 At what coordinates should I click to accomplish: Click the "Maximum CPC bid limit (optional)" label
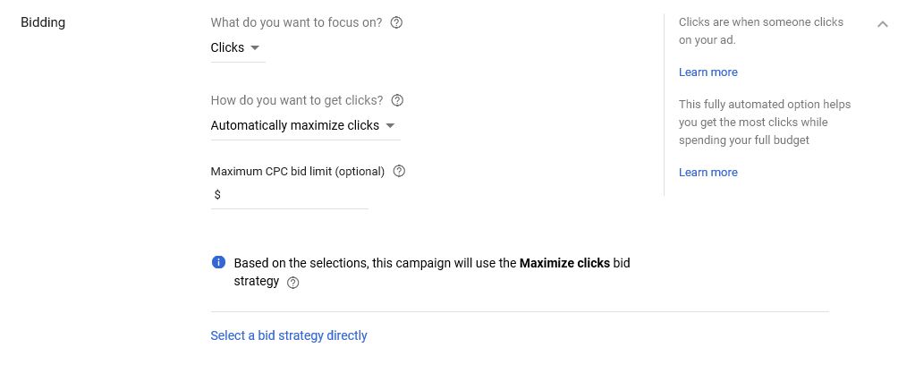298,172
